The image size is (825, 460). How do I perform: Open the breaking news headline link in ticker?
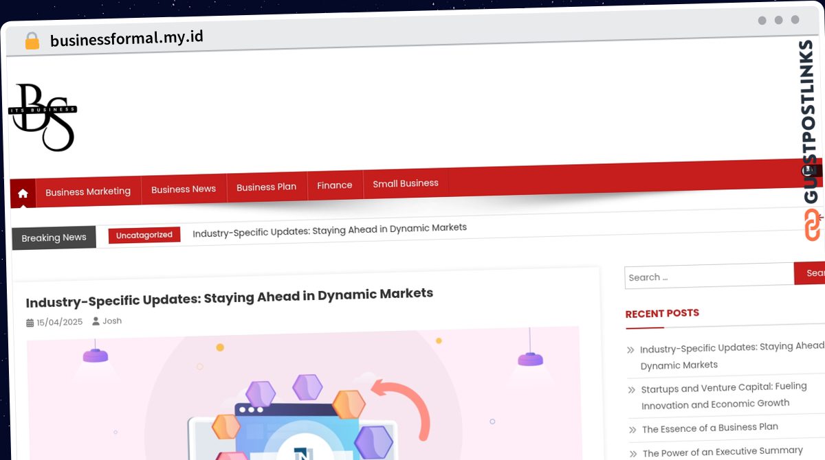tap(330, 229)
